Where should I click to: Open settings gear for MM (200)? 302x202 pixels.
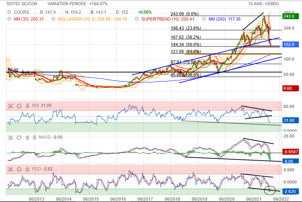(204, 19)
